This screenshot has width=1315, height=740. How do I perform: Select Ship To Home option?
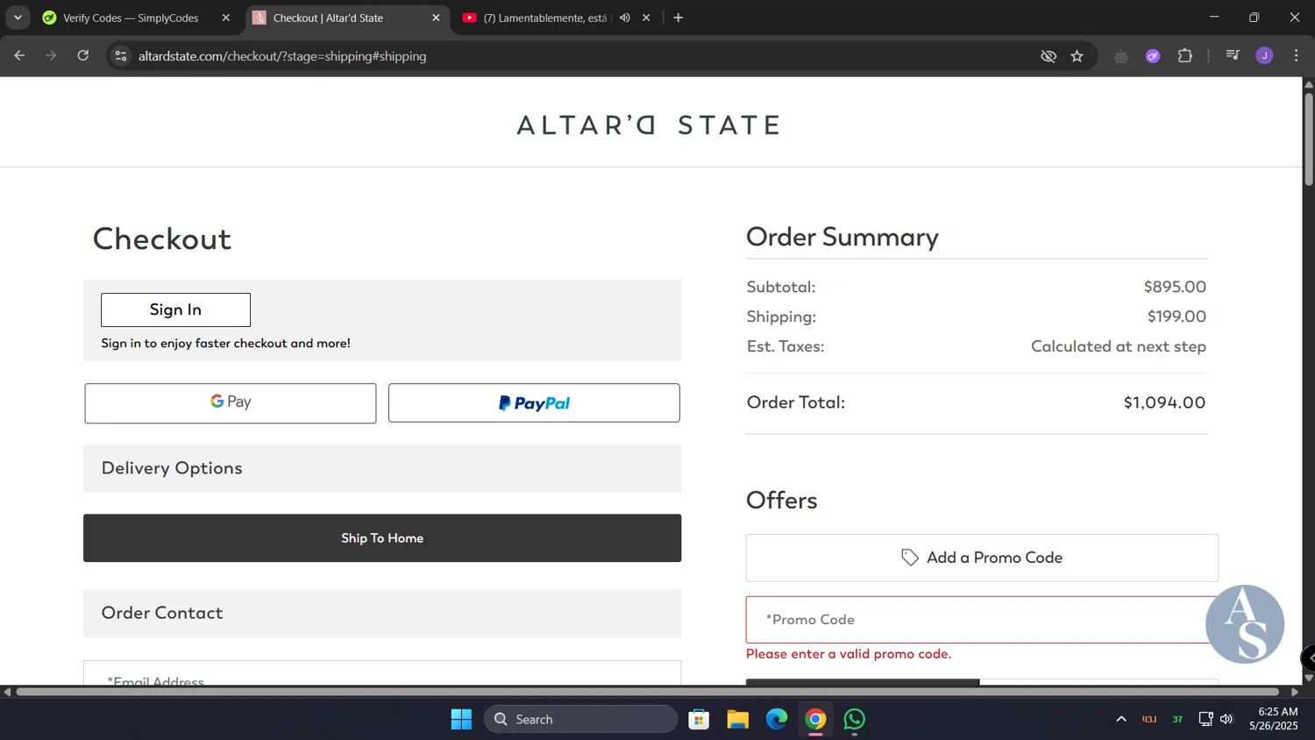382,538
